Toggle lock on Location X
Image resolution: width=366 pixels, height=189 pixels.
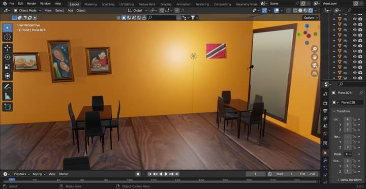354,119
